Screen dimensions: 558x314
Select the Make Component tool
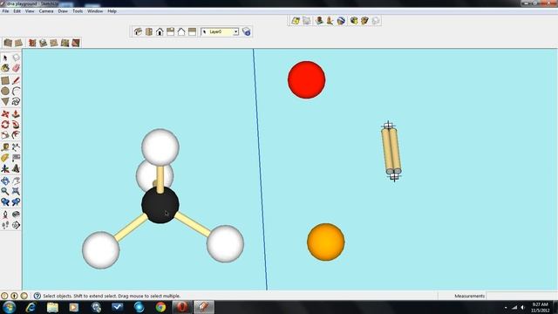[x=16, y=58]
